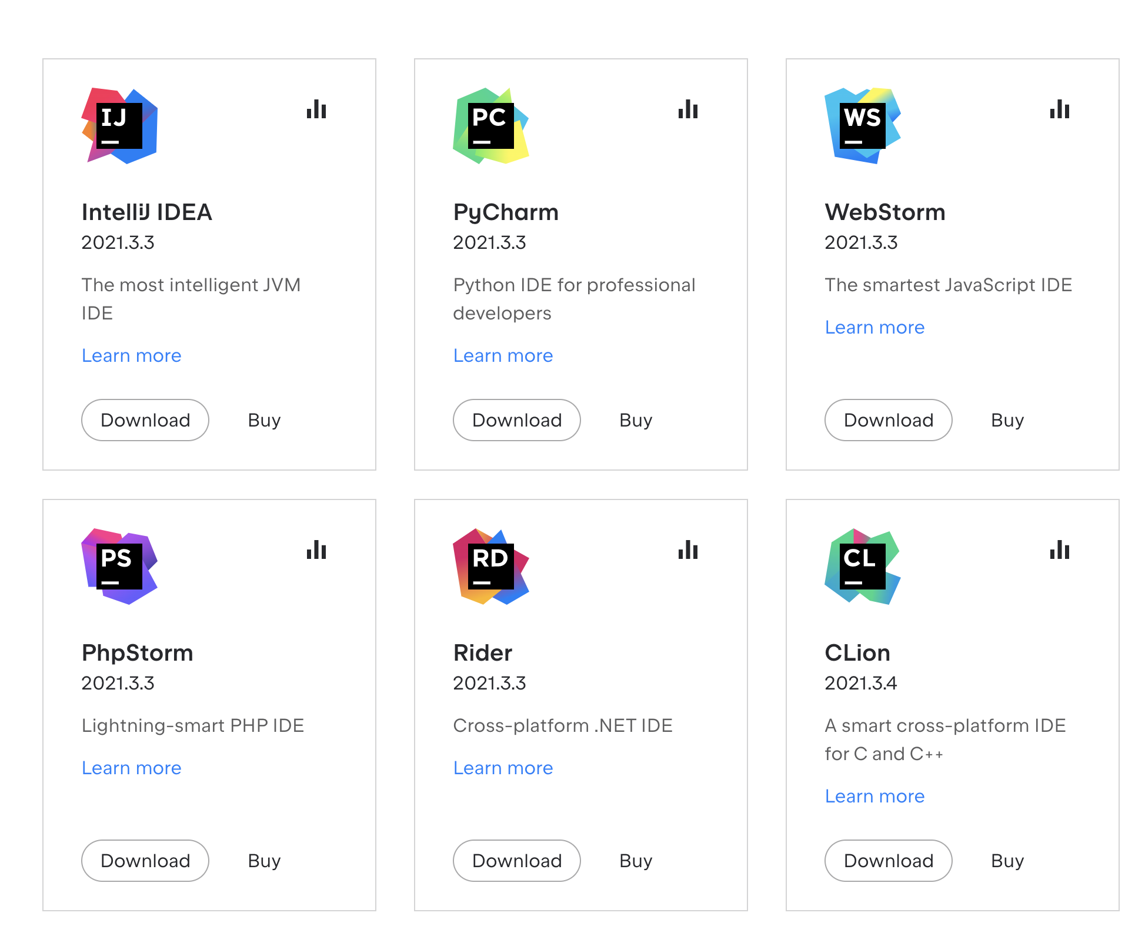Open Learn more under WebStorm description

pos(874,327)
